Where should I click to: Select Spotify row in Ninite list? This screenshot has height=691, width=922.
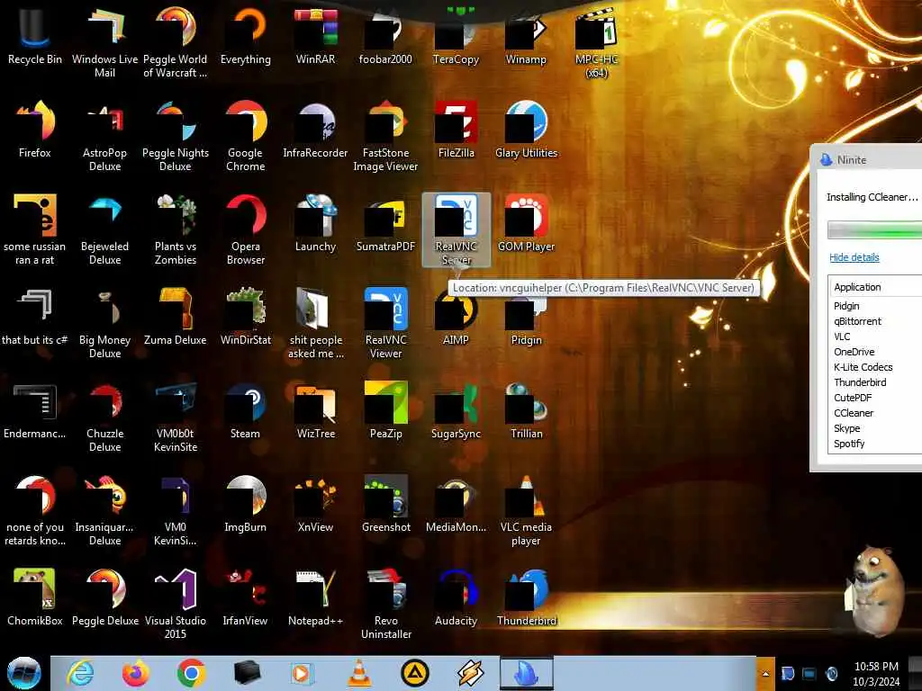coord(875,443)
